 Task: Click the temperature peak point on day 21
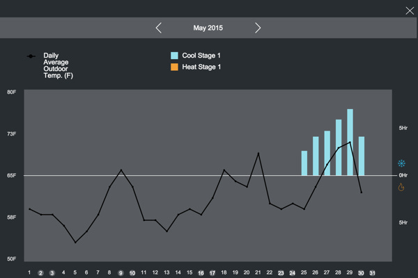[x=258, y=153]
